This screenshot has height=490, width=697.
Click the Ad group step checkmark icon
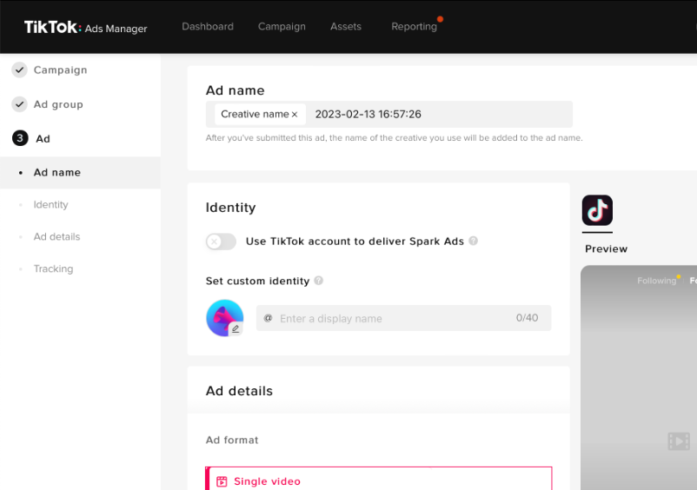(20, 104)
